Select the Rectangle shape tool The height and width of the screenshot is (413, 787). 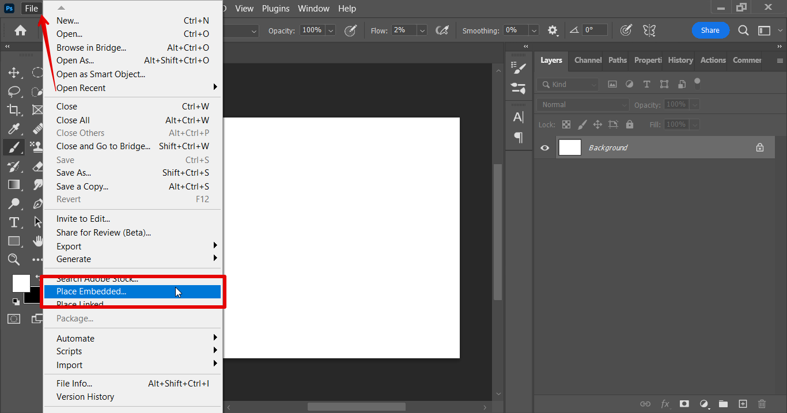pos(14,241)
